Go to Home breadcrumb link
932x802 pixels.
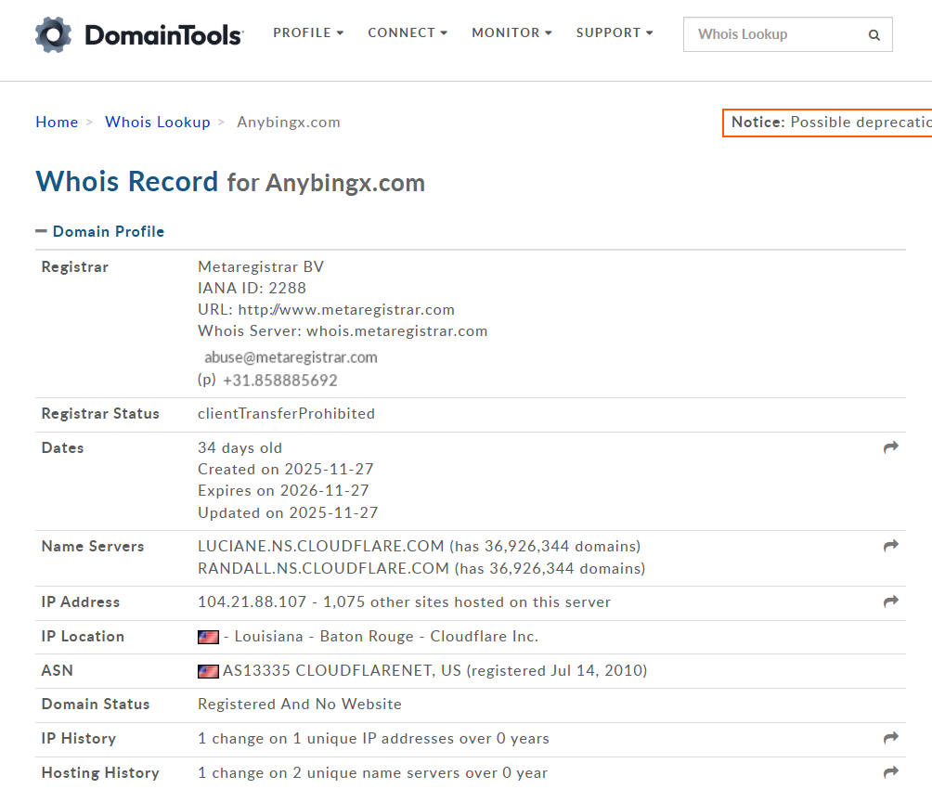point(57,123)
